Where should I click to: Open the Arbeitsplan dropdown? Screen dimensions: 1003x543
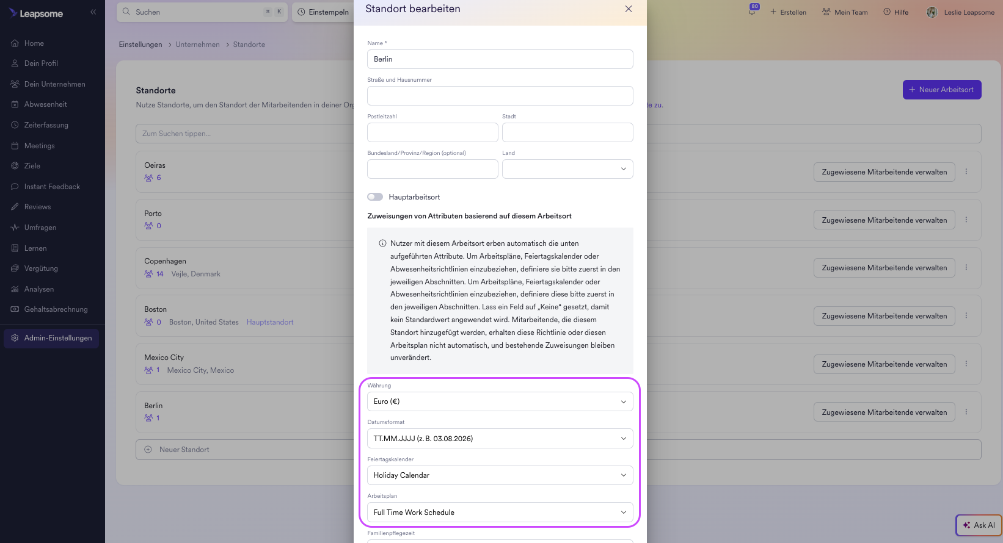(x=500, y=512)
